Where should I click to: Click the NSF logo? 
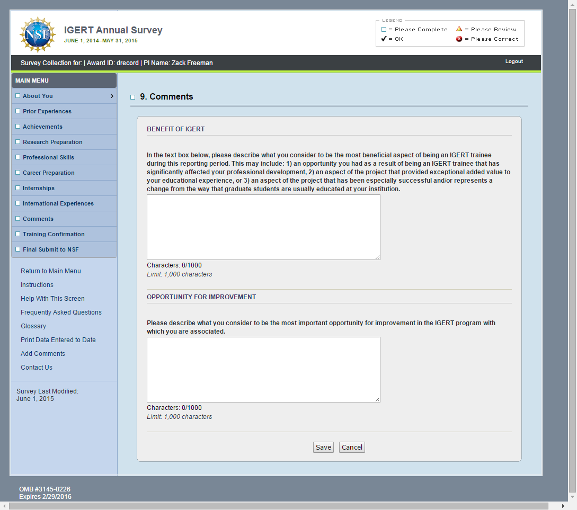(x=38, y=34)
